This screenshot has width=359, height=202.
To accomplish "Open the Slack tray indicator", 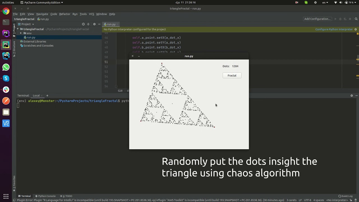I will coord(316,3).
